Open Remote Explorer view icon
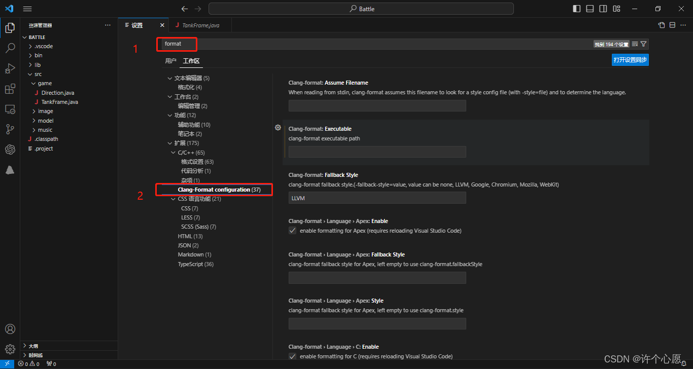This screenshot has height=369, width=693. (10, 109)
